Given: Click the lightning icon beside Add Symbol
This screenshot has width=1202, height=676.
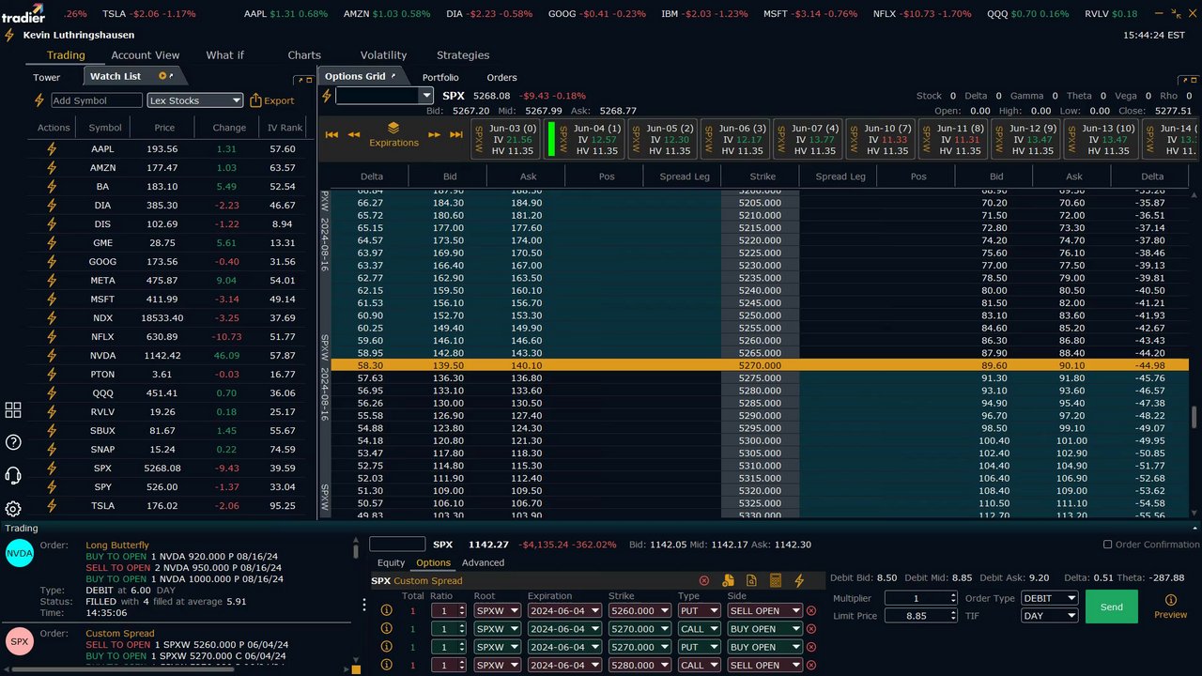Looking at the screenshot, I should click(39, 100).
